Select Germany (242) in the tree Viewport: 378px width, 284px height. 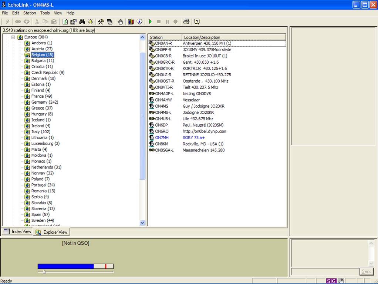coord(45,102)
